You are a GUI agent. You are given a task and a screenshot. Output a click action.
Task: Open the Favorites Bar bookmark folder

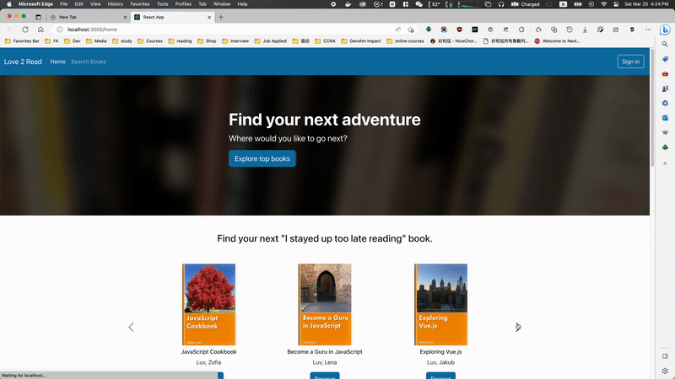click(22, 41)
